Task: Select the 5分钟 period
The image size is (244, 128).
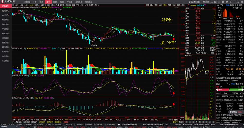Action: 27,5
